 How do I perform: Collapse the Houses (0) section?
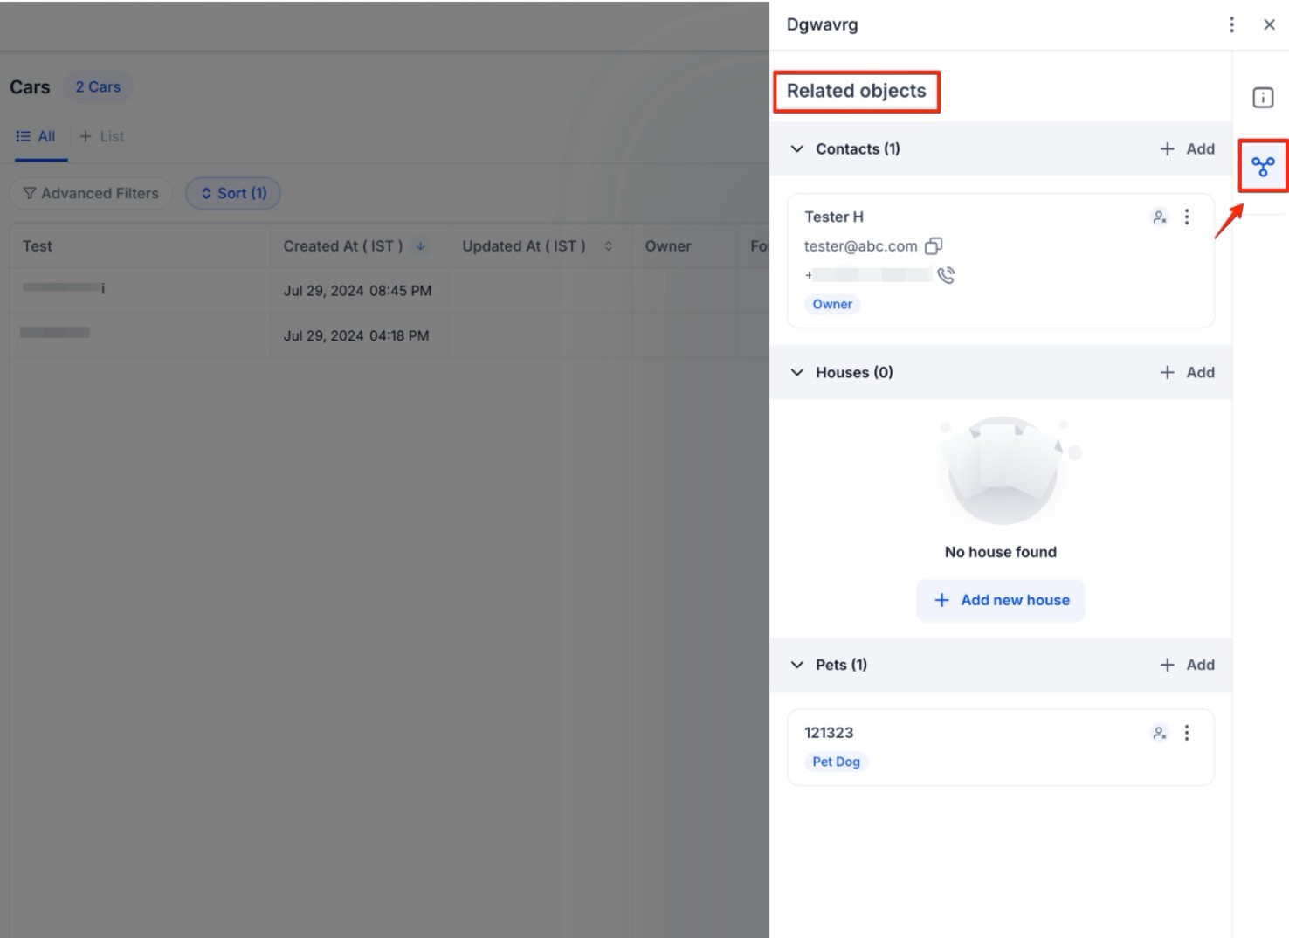796,372
